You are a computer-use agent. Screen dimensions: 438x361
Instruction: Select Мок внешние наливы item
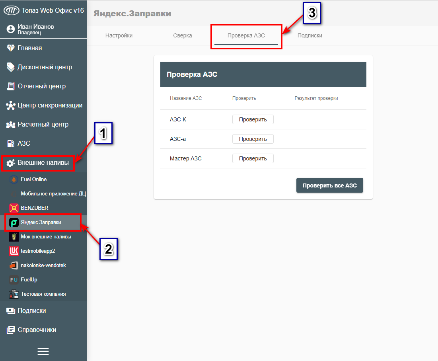click(43, 237)
